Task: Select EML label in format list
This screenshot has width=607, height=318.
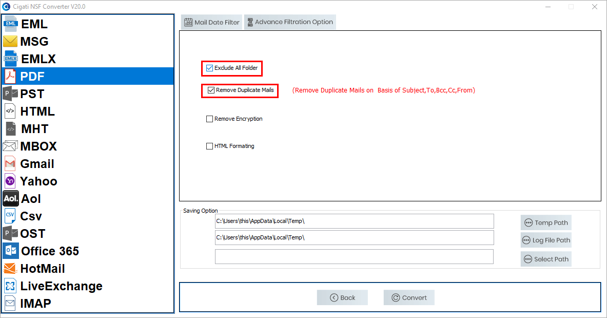Action: [x=34, y=24]
